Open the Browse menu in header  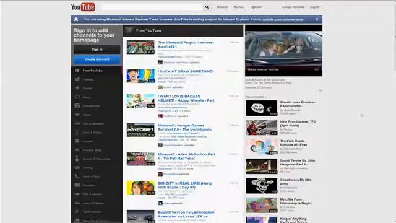coord(222,7)
